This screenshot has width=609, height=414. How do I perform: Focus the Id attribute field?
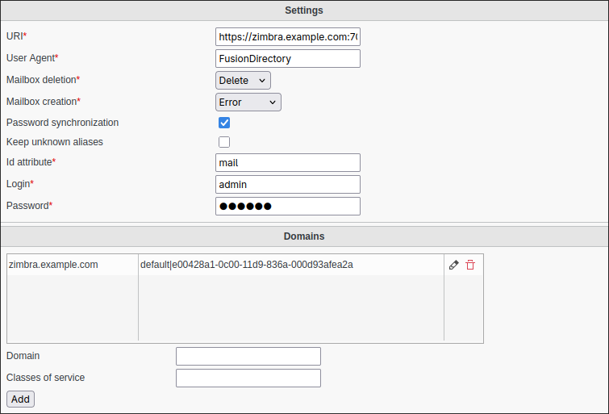tap(288, 163)
